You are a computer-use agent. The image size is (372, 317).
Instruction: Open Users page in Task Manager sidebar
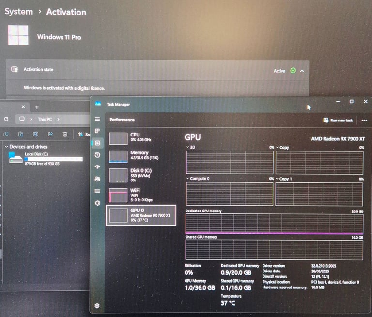[97, 179]
